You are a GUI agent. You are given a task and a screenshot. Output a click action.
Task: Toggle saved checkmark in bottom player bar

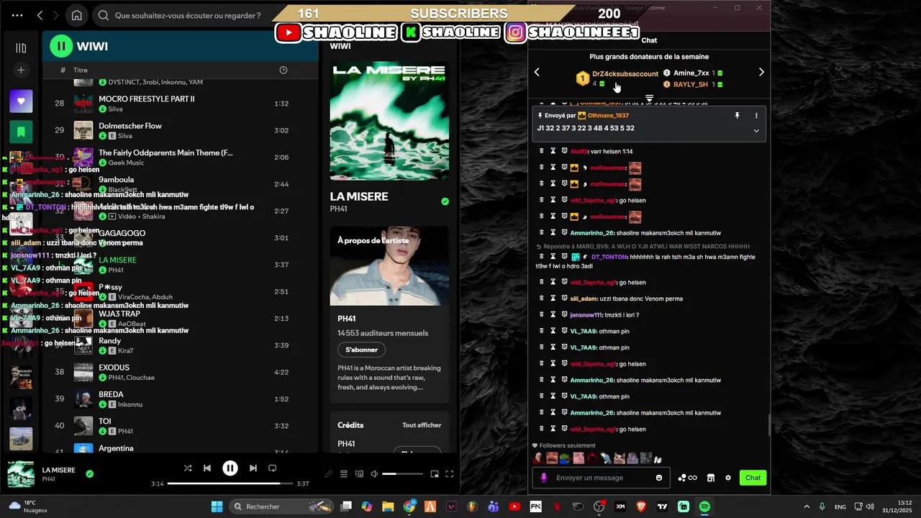[89, 474]
